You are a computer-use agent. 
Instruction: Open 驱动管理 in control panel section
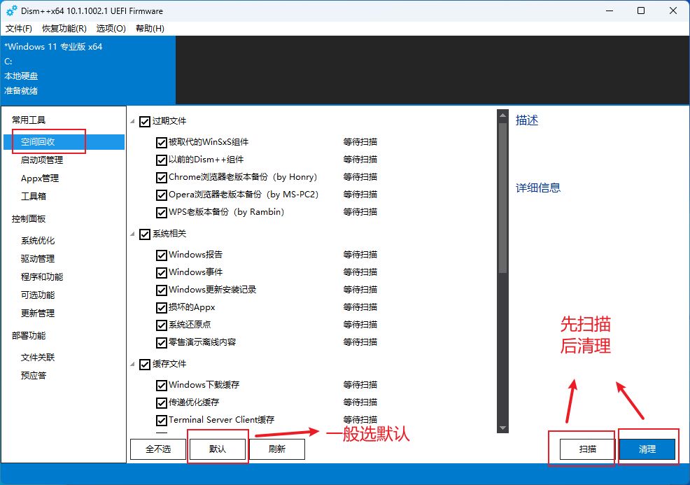pyautogui.click(x=38, y=259)
